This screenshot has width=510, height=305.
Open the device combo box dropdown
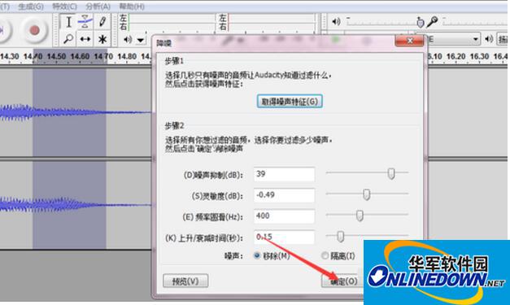[476, 39]
